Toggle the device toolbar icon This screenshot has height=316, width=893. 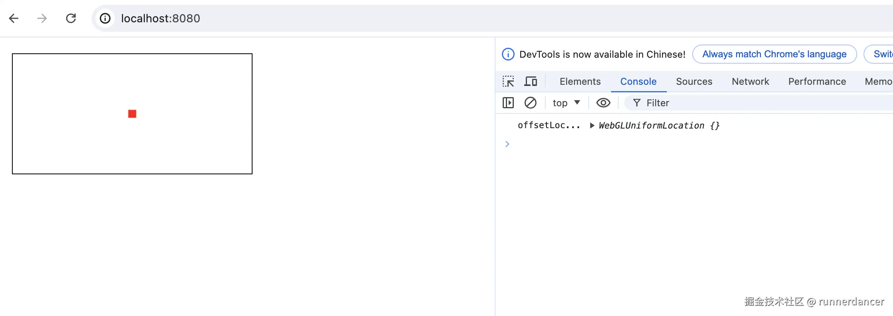tap(531, 82)
